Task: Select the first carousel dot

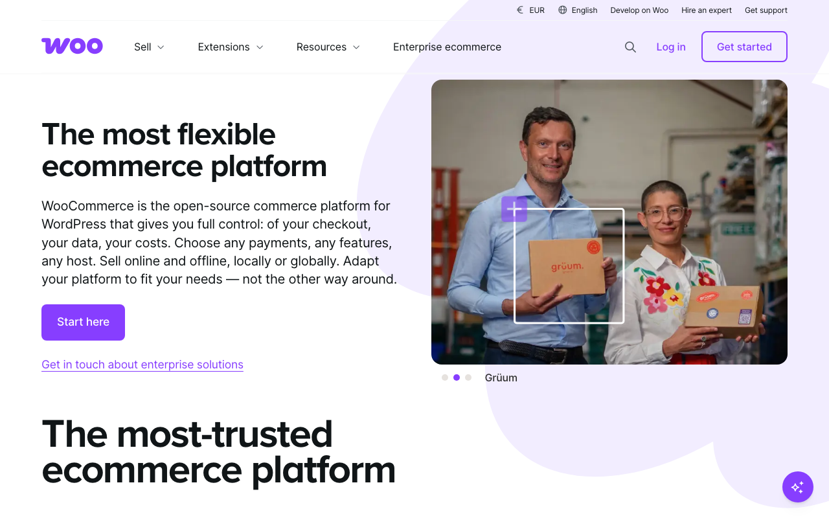Action: 445,377
